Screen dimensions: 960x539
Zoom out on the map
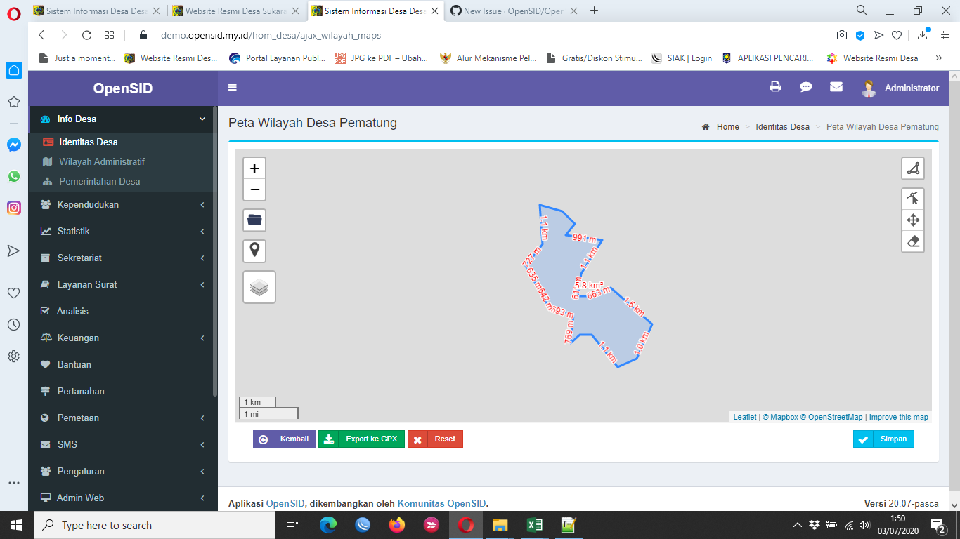254,189
